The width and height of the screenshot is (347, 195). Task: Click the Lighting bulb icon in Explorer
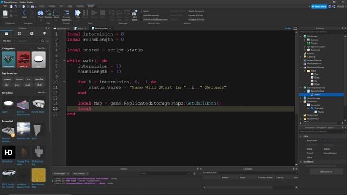305,57
